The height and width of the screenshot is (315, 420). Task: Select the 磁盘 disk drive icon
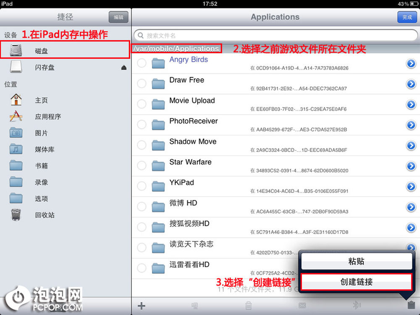coord(16,50)
